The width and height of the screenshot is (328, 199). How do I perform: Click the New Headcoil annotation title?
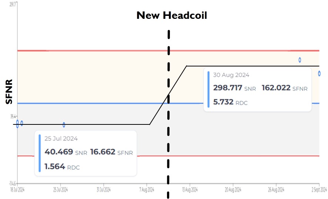pyautogui.click(x=172, y=16)
